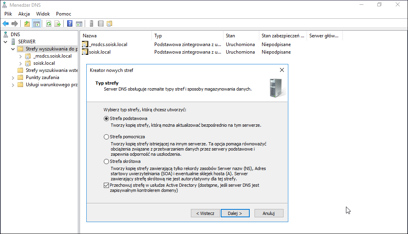Viewport: 408px width, 234px height.
Task: Toggle the console tree show/hide icon
Action: coord(37,24)
